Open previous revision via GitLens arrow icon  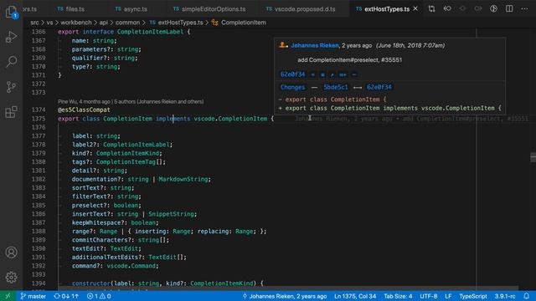447,9
